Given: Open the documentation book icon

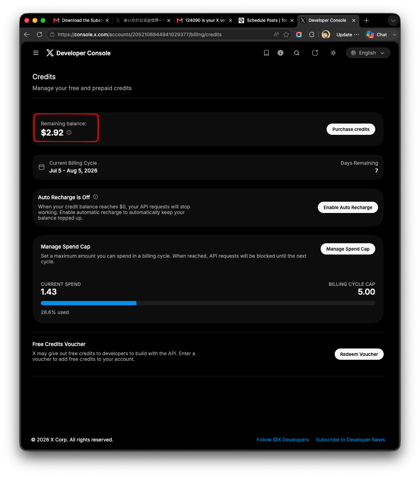Looking at the screenshot, I should [266, 53].
